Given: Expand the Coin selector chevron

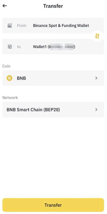Looking at the screenshot, I should click(96, 78).
